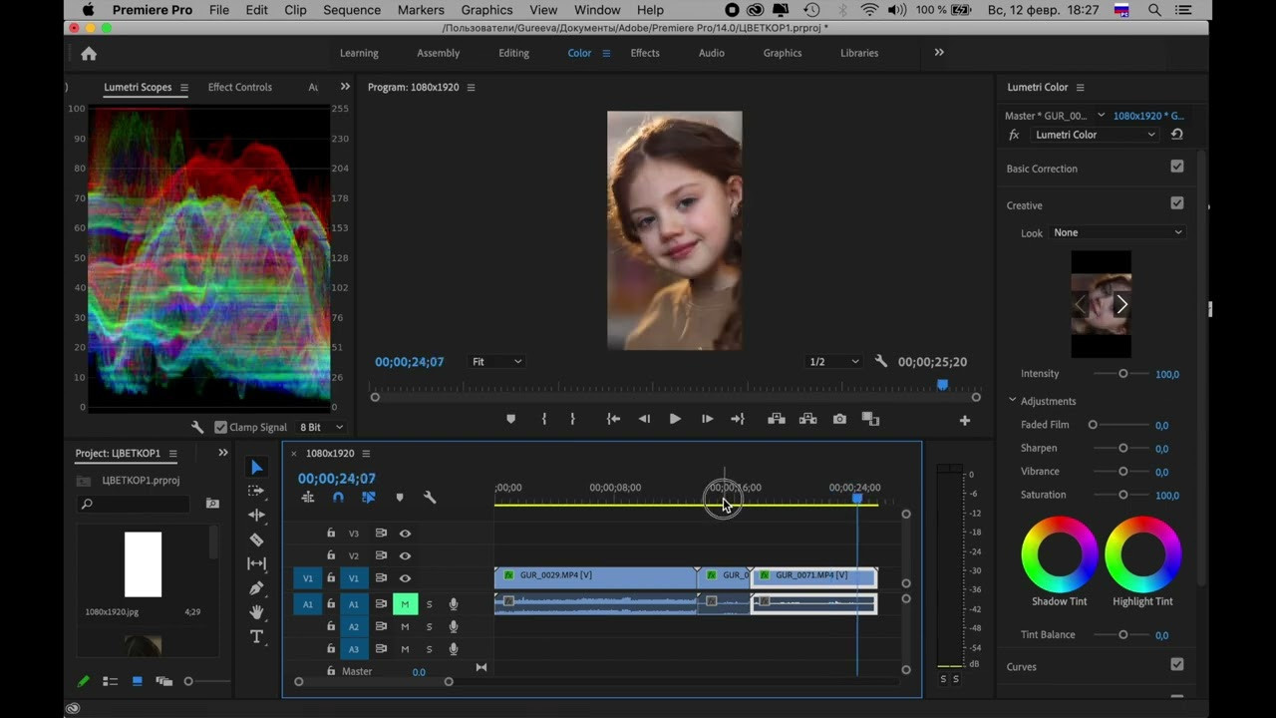Collapse the Adjustments section
The width and height of the screenshot is (1276, 718).
[1012, 401]
